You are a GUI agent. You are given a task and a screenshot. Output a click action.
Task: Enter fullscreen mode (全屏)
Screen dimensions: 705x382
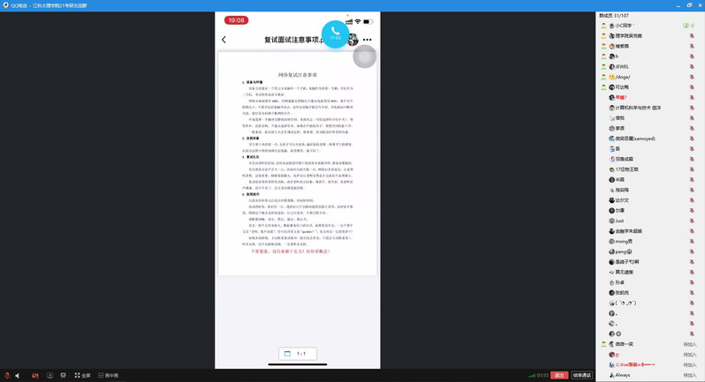tap(81, 375)
